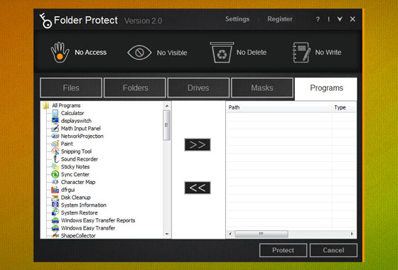Remove program with << button
The image size is (398, 270).
point(198,188)
